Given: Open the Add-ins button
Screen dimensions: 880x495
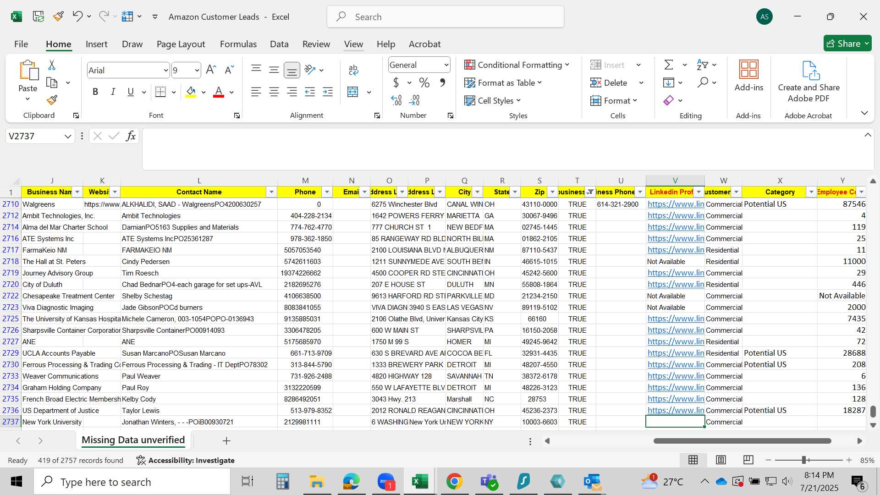Looking at the screenshot, I should pos(749,76).
